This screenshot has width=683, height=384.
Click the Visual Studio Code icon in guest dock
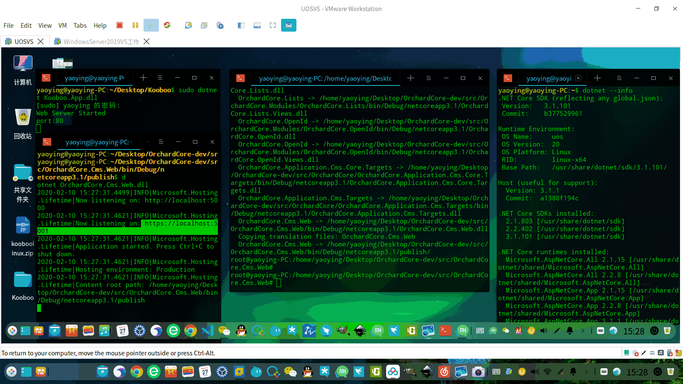[x=207, y=331]
